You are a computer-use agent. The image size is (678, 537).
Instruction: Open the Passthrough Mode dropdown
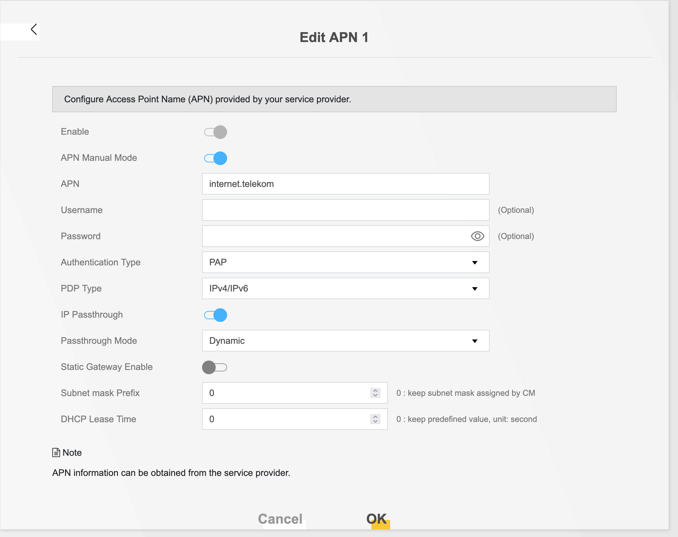pos(345,341)
